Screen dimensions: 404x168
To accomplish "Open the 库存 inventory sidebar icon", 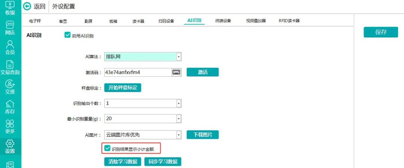I will coord(10,107).
